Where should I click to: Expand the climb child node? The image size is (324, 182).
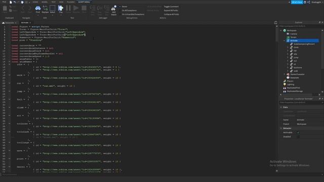(288, 48)
